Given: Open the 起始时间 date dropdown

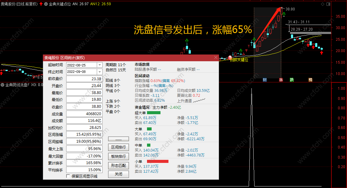Looking at the screenshot, I should click(100, 65).
